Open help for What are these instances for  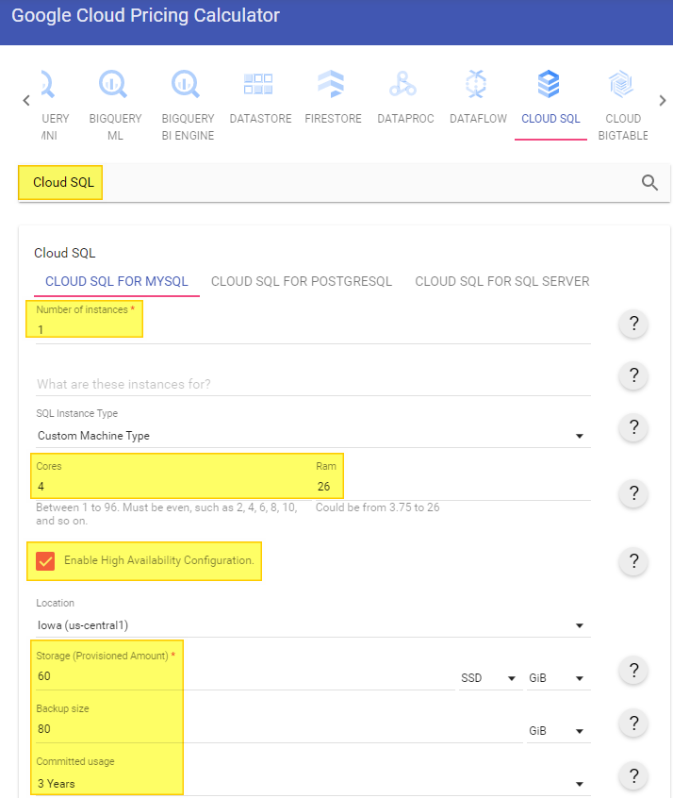[x=633, y=375]
